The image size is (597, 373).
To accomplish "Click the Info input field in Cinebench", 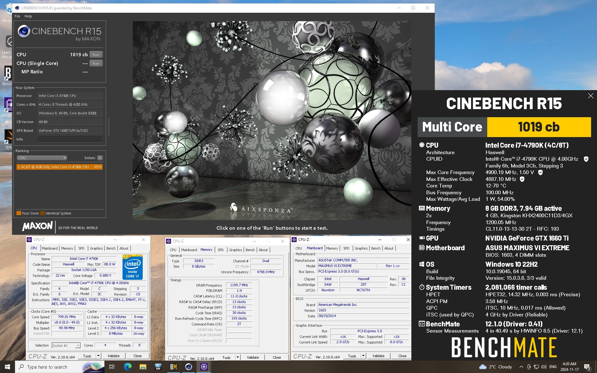I will pos(70,139).
